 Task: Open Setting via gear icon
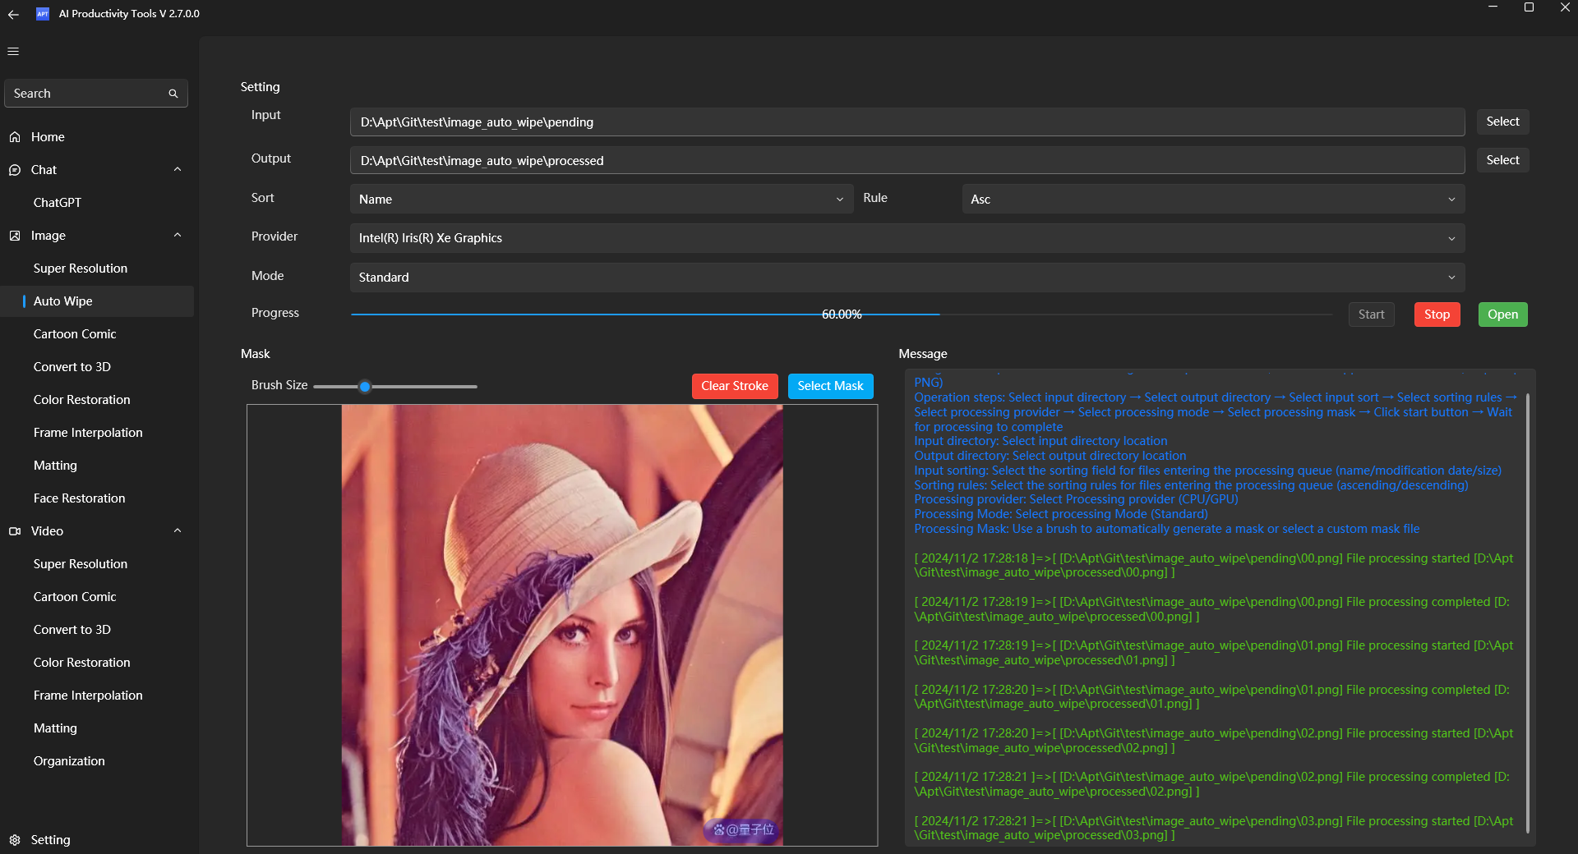[15, 839]
